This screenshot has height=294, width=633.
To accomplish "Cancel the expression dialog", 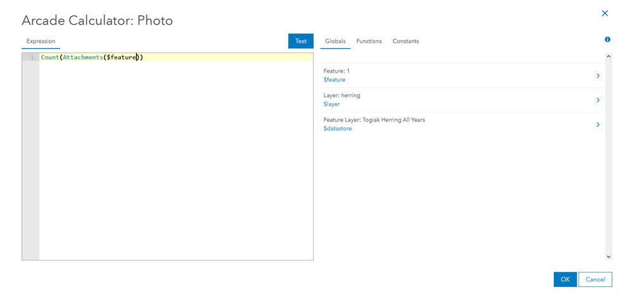I will [595, 279].
